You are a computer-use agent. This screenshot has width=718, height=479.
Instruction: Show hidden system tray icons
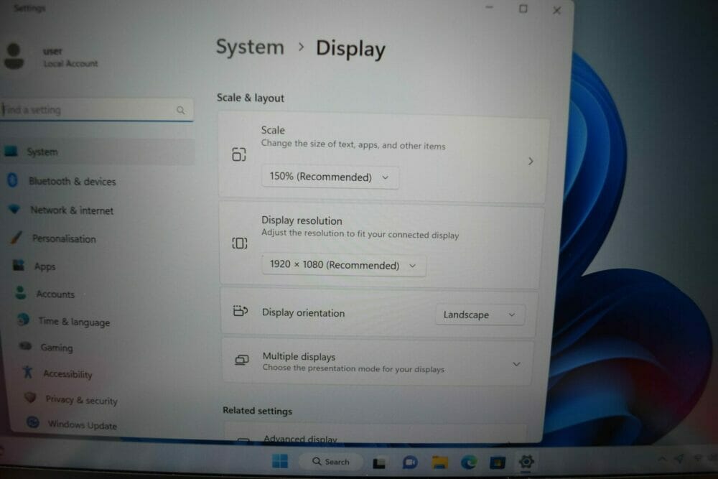point(662,458)
